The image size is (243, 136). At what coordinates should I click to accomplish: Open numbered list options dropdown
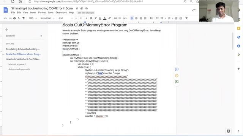172,18
